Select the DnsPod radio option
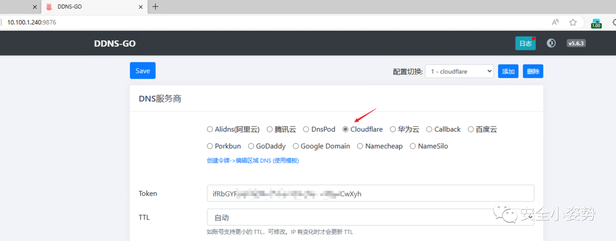The height and width of the screenshot is (241, 616). (x=306, y=129)
